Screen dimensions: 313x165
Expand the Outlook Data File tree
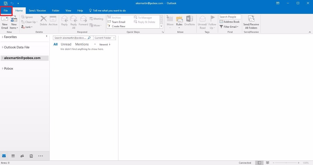[x=2, y=47]
